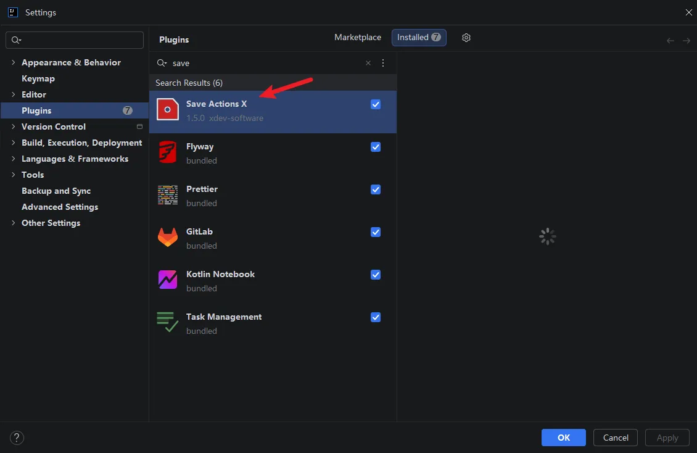Open the plugins gear settings icon
The width and height of the screenshot is (697, 453).
(x=466, y=38)
